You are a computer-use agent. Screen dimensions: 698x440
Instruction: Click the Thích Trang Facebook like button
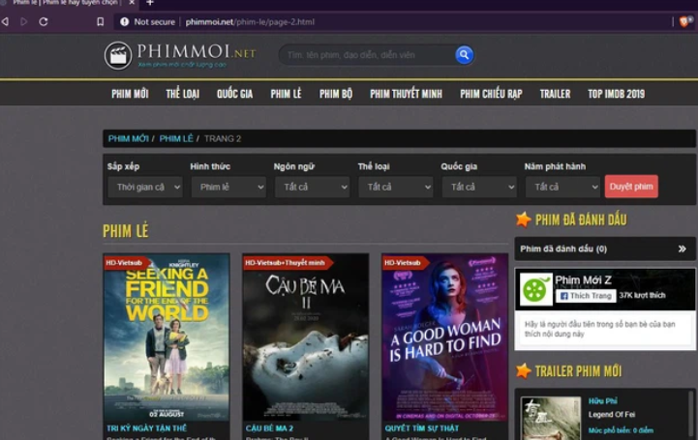point(585,296)
